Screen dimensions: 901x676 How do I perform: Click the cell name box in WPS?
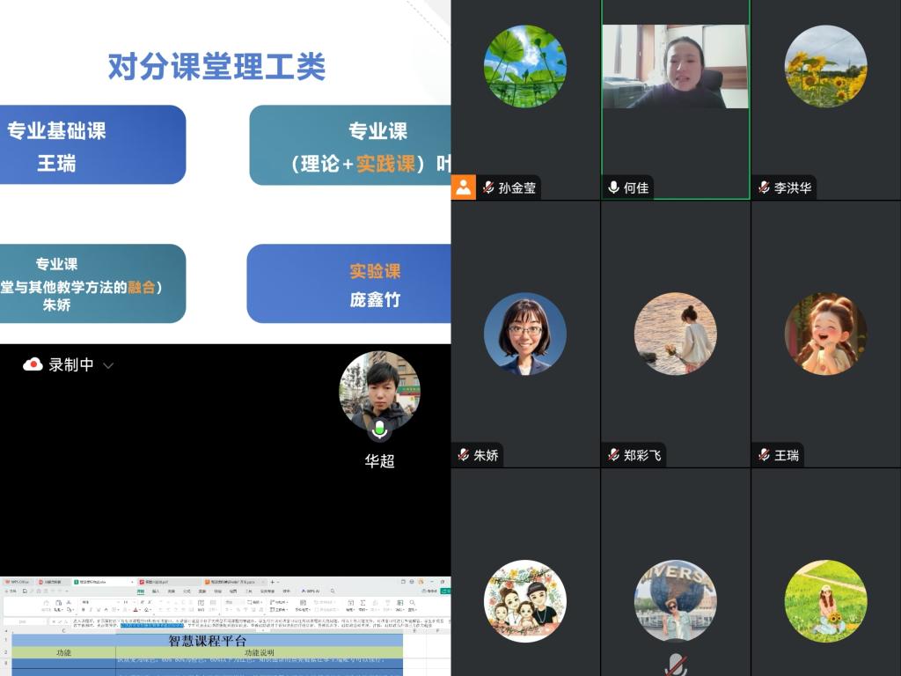[x=23, y=621]
